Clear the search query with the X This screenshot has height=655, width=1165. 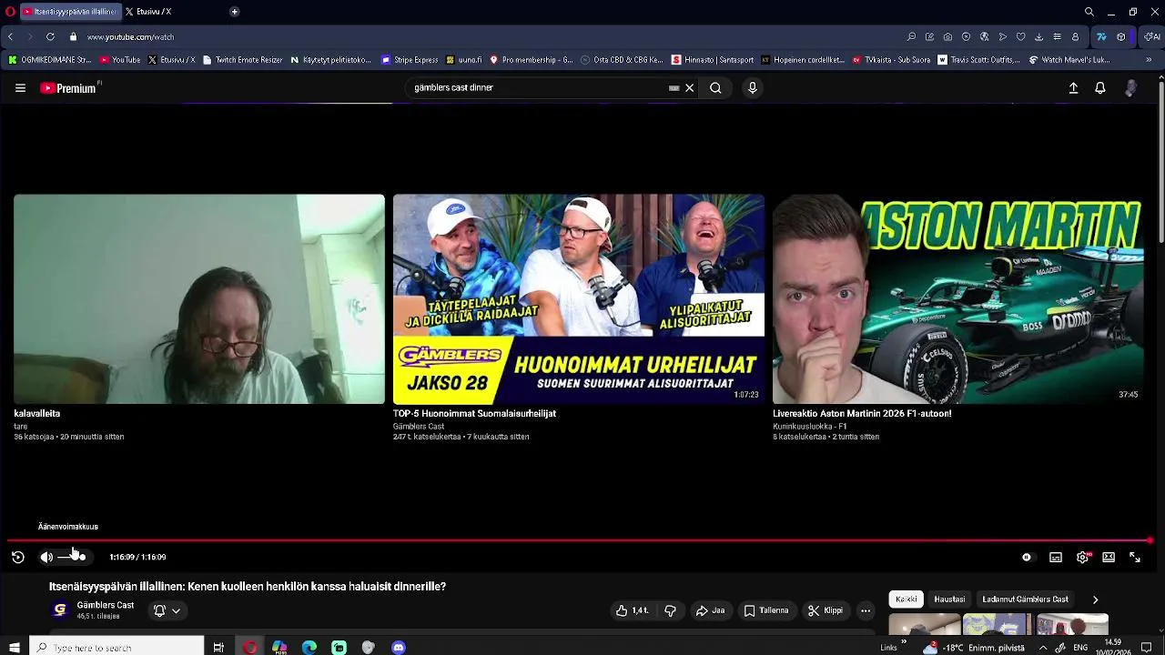tap(690, 88)
